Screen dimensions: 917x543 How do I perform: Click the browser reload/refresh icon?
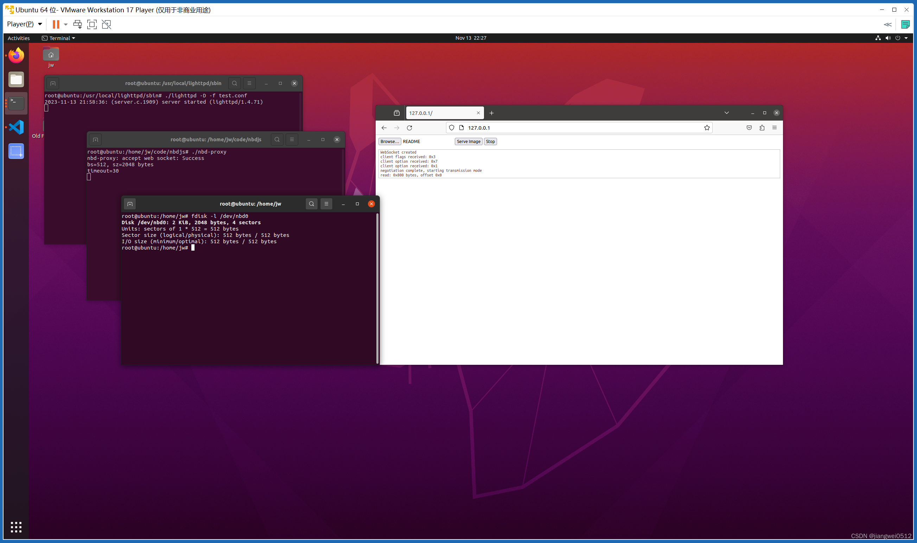[x=409, y=127]
